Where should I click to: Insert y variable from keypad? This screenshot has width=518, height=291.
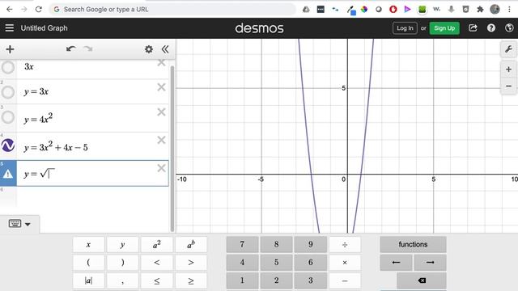pyautogui.click(x=122, y=244)
